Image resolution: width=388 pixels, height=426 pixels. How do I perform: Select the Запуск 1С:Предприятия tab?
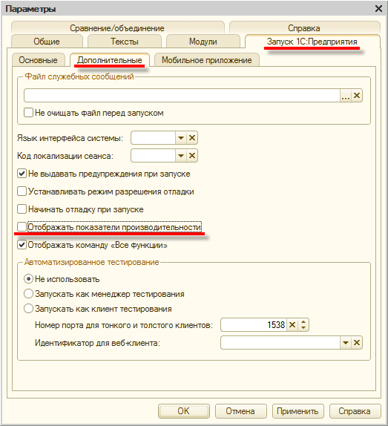pyautogui.click(x=312, y=42)
